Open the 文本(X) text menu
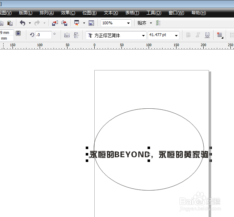Viewport: 234px width, 217px height. [111, 13]
